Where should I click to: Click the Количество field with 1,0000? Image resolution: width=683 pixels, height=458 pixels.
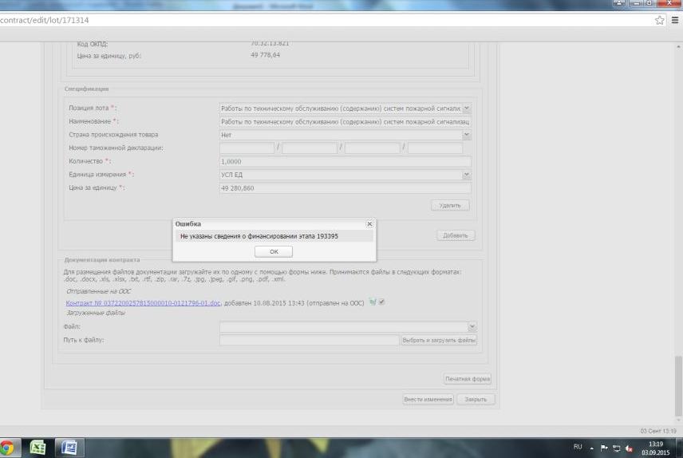click(x=345, y=162)
